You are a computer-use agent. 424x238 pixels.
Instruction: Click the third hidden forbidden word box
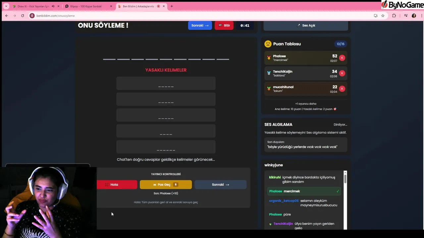click(x=166, y=115)
